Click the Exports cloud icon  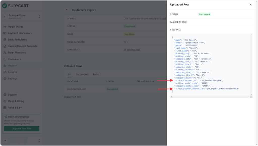pos(5,72)
